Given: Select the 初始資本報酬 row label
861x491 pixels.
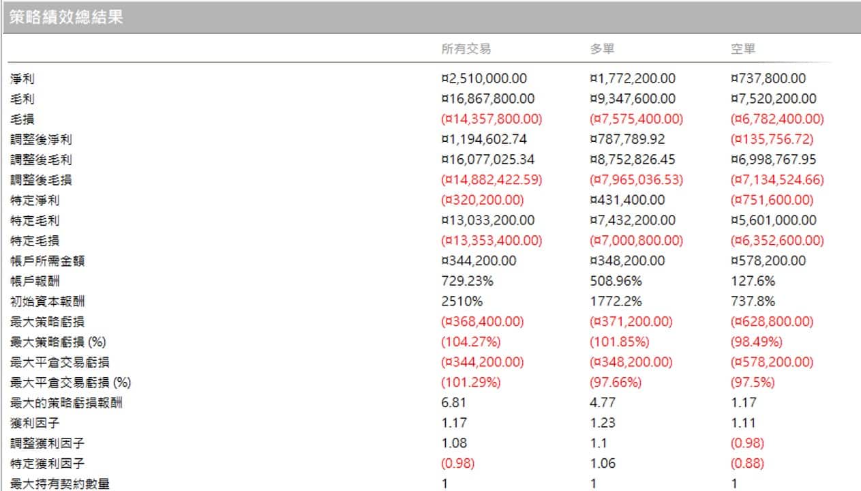Looking at the screenshot, I should coord(48,301).
